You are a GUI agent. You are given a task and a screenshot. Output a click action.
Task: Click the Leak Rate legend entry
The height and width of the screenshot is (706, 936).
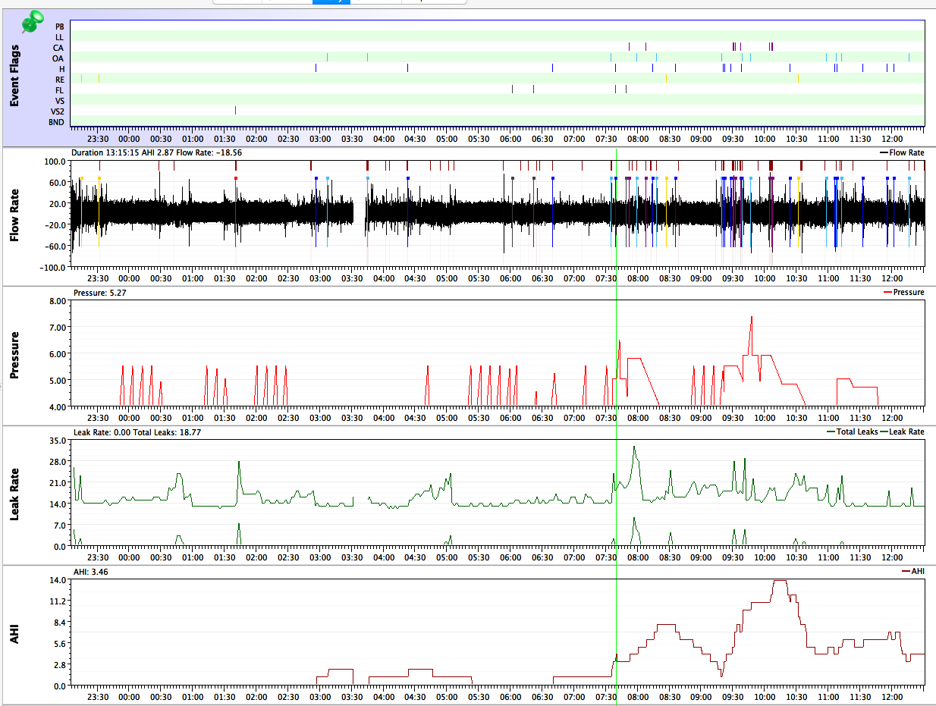[x=902, y=431]
